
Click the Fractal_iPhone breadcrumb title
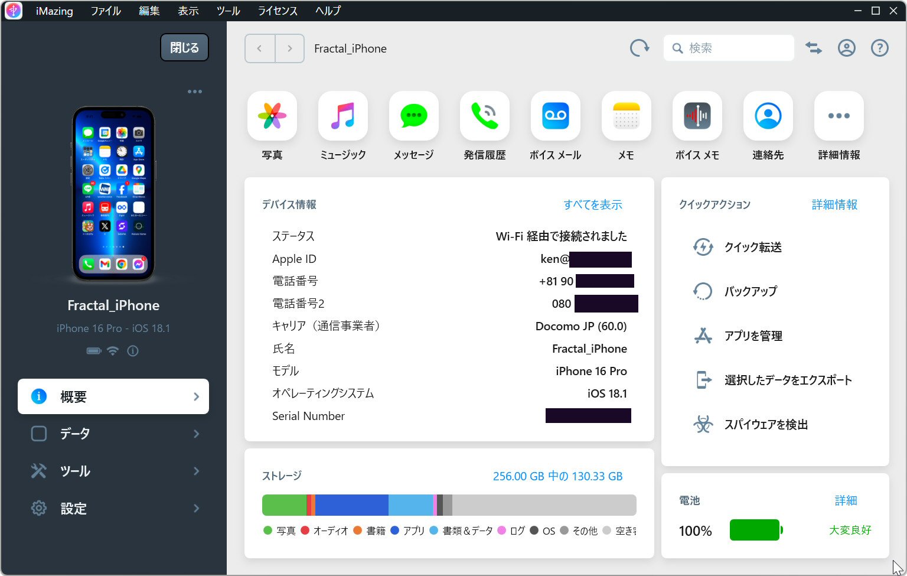tap(350, 48)
